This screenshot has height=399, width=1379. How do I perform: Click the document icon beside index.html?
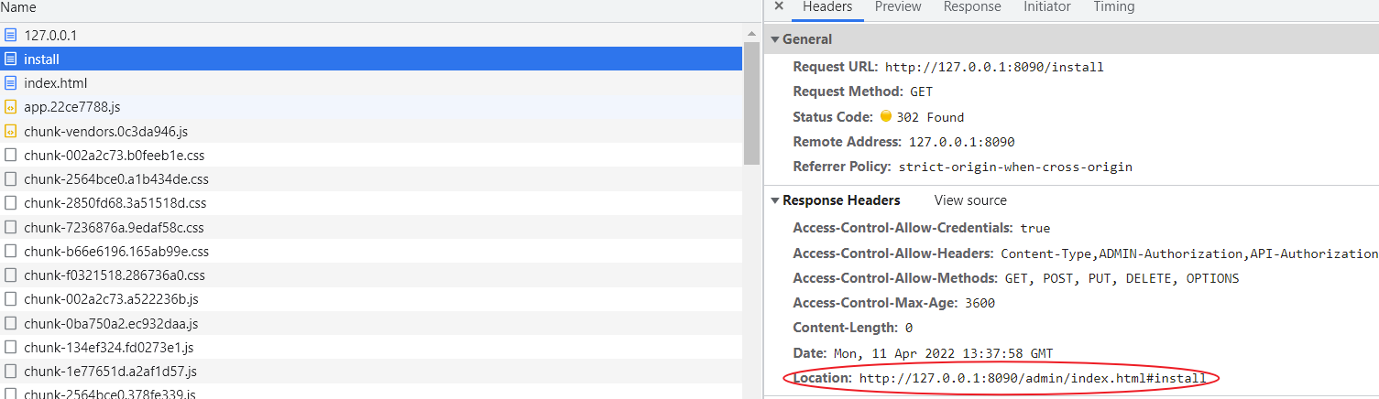11,83
